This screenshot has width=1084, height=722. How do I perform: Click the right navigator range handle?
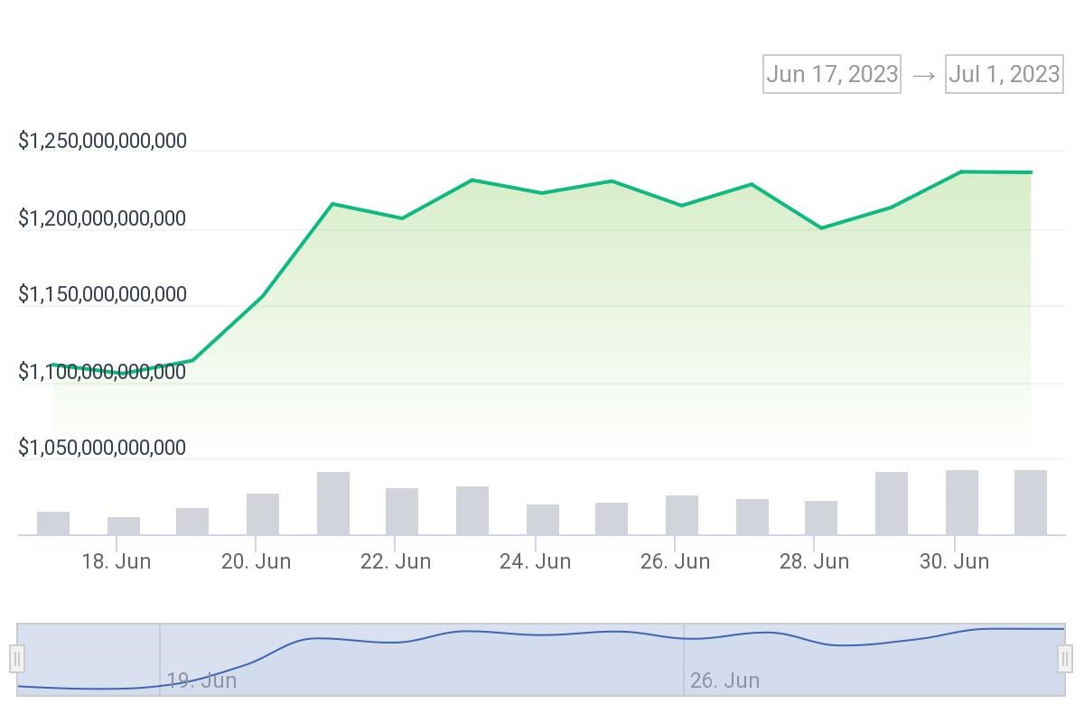tap(1065, 659)
